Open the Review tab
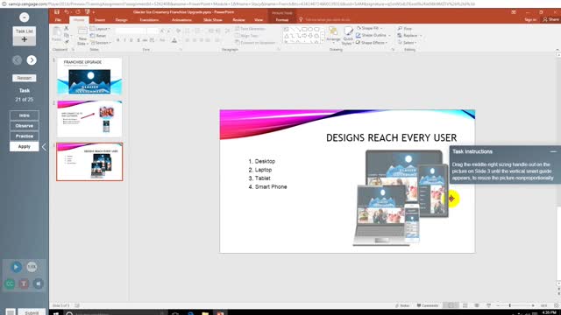The image size is (561, 315). tap(238, 20)
